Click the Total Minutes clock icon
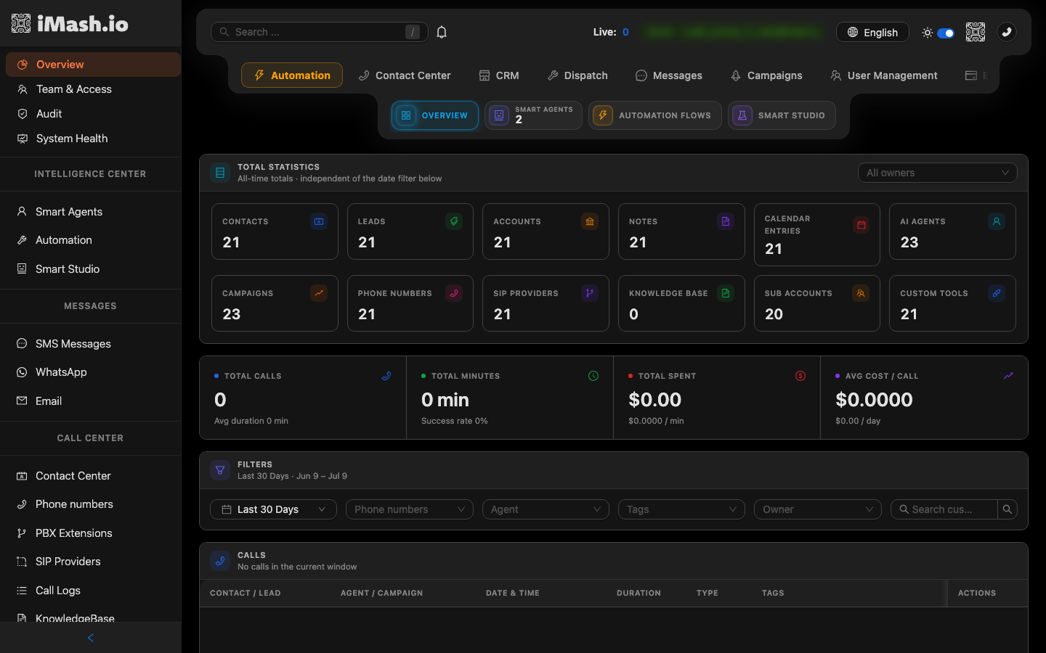The width and height of the screenshot is (1046, 653). click(593, 376)
